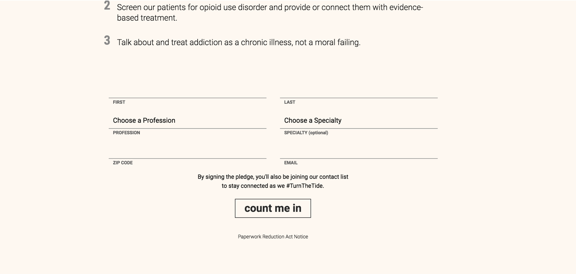Focus the Zip Code input field

pyautogui.click(x=187, y=152)
